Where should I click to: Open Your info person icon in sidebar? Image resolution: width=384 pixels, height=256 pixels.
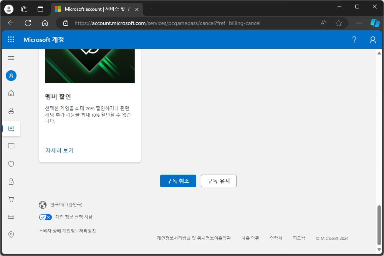pos(11,111)
